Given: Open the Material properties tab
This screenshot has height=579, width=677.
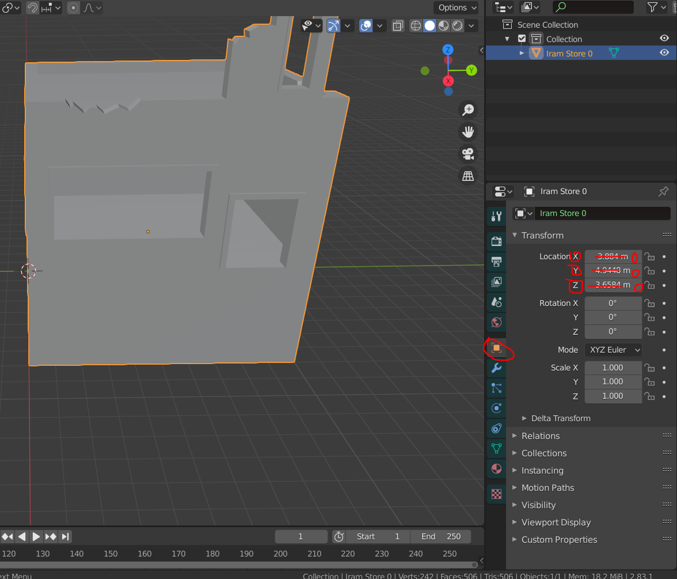Looking at the screenshot, I should [496, 468].
